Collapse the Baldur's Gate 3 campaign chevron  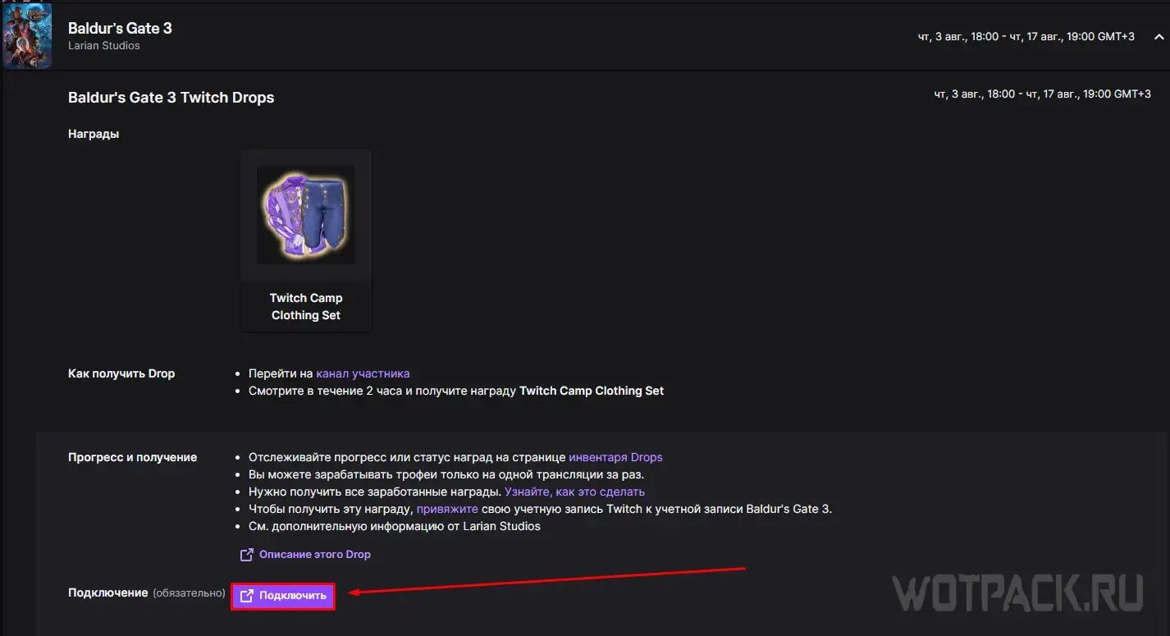tap(1159, 37)
